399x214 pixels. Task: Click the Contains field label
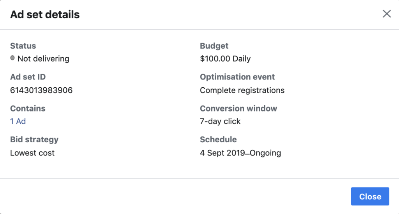[28, 108]
